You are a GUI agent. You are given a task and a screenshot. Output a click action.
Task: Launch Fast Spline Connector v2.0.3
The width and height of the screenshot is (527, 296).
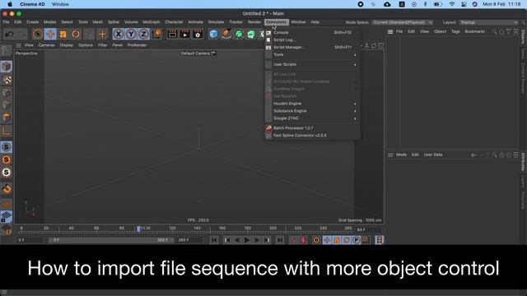tap(312, 136)
